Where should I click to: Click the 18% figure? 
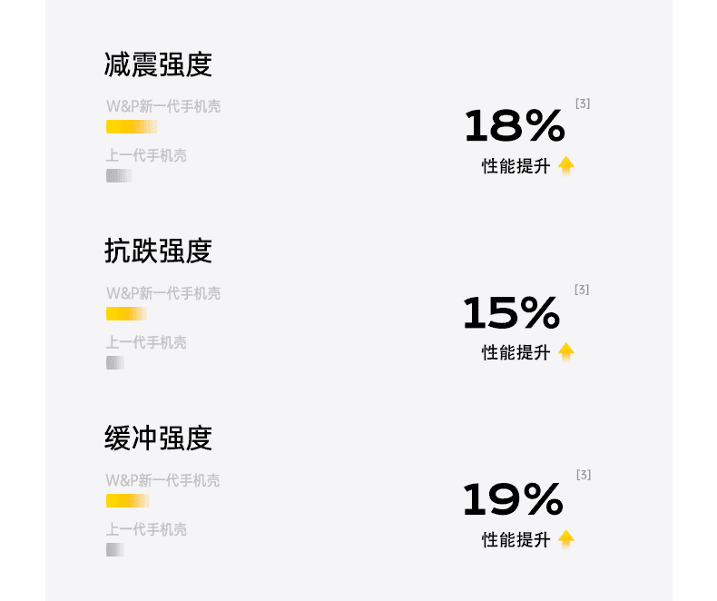(515, 125)
